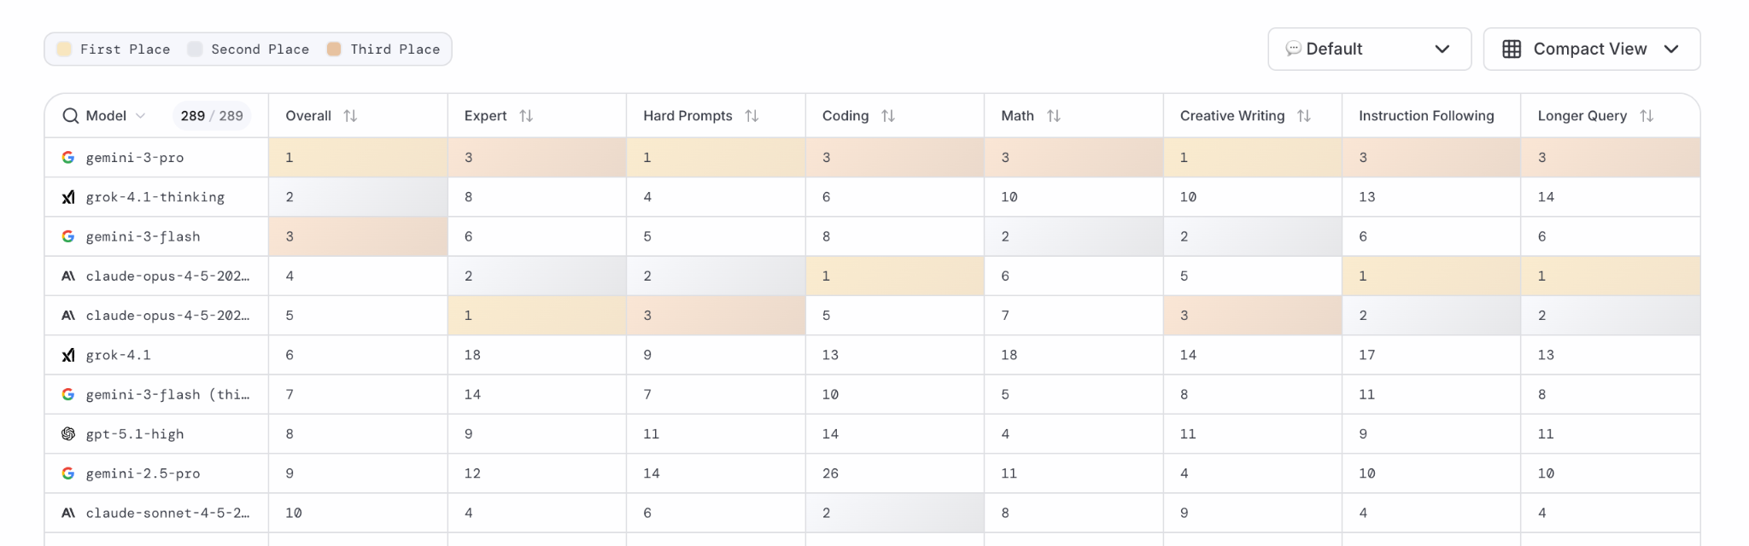Sort by the Longer Query column arrows
The image size is (1749, 546).
1647,116
